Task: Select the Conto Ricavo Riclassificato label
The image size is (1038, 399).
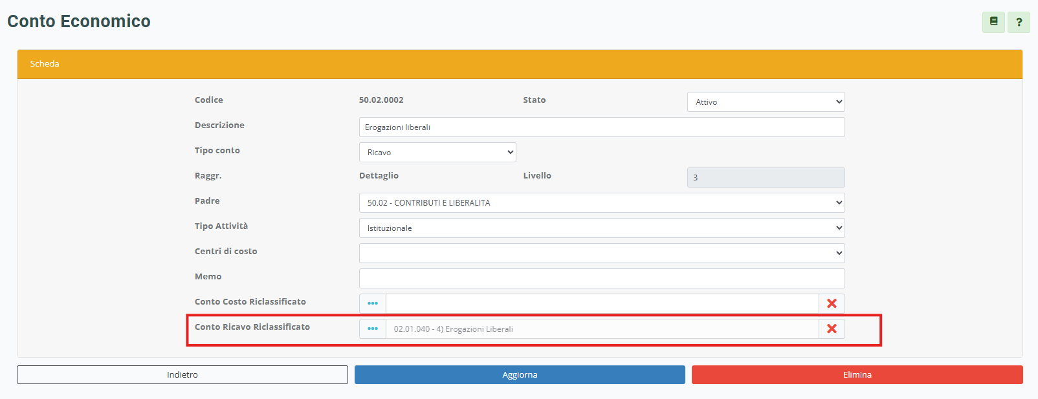Action: (252, 327)
